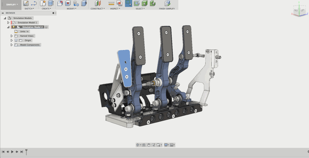Jump to the timeline end
The image size is (309, 158).
point(22,152)
